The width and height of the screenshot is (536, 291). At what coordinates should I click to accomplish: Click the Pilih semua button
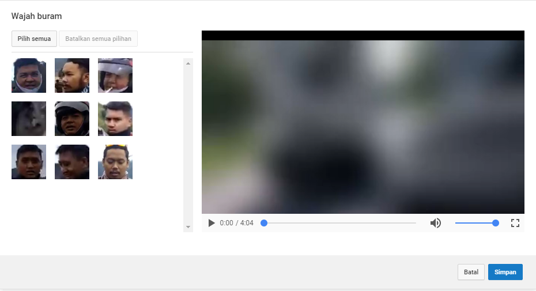pyautogui.click(x=34, y=39)
